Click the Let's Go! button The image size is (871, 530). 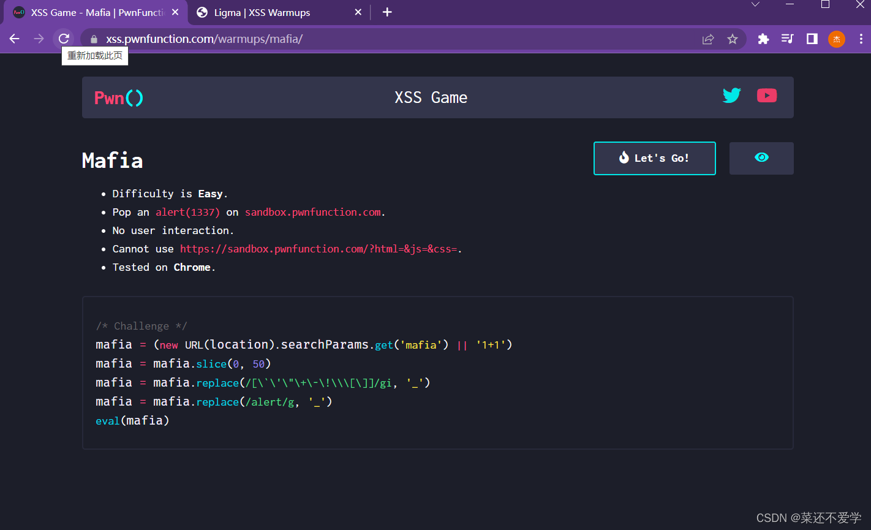point(655,158)
